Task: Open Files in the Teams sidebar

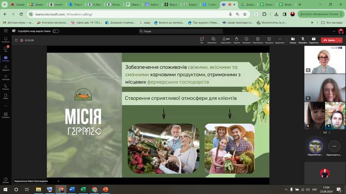Action: [6, 96]
